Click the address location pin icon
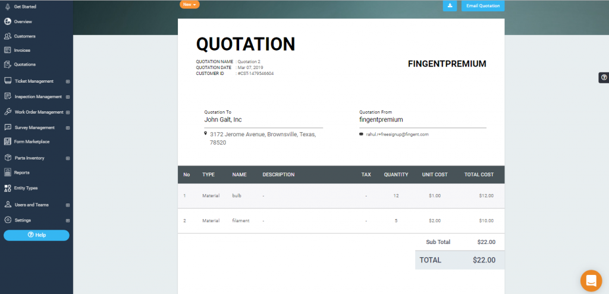The width and height of the screenshot is (609, 294). 205,133
